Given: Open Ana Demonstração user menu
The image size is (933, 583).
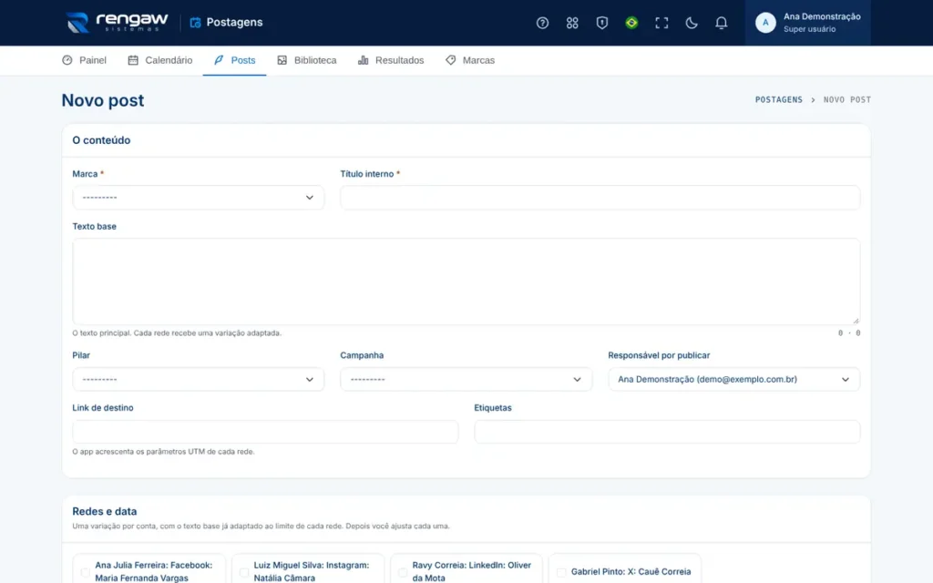Looking at the screenshot, I should pyautogui.click(x=808, y=23).
